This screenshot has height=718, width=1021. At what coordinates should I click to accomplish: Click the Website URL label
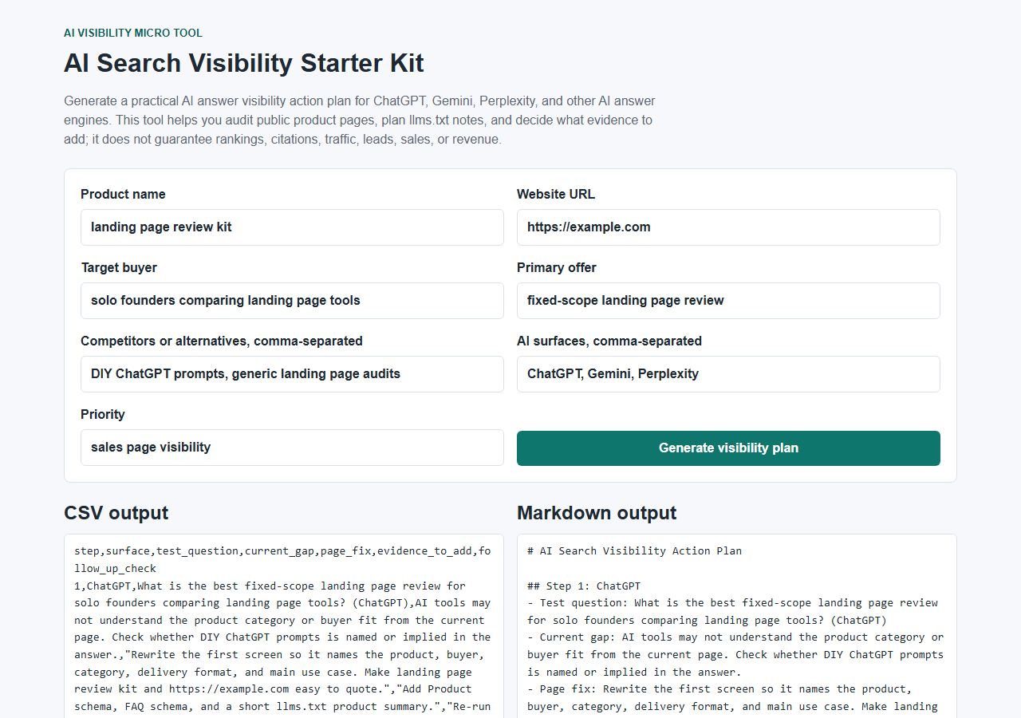coord(556,194)
